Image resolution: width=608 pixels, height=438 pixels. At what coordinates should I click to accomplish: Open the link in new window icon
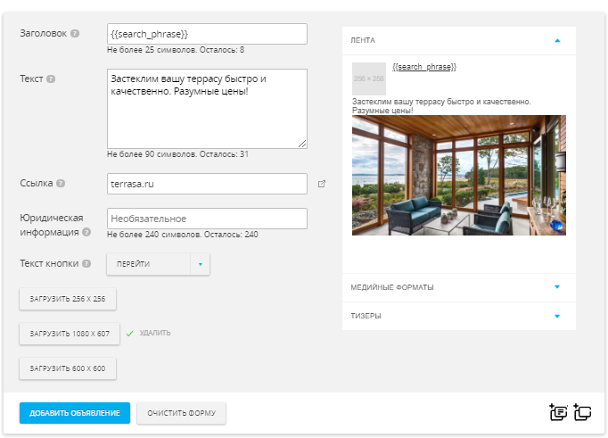[x=322, y=184]
